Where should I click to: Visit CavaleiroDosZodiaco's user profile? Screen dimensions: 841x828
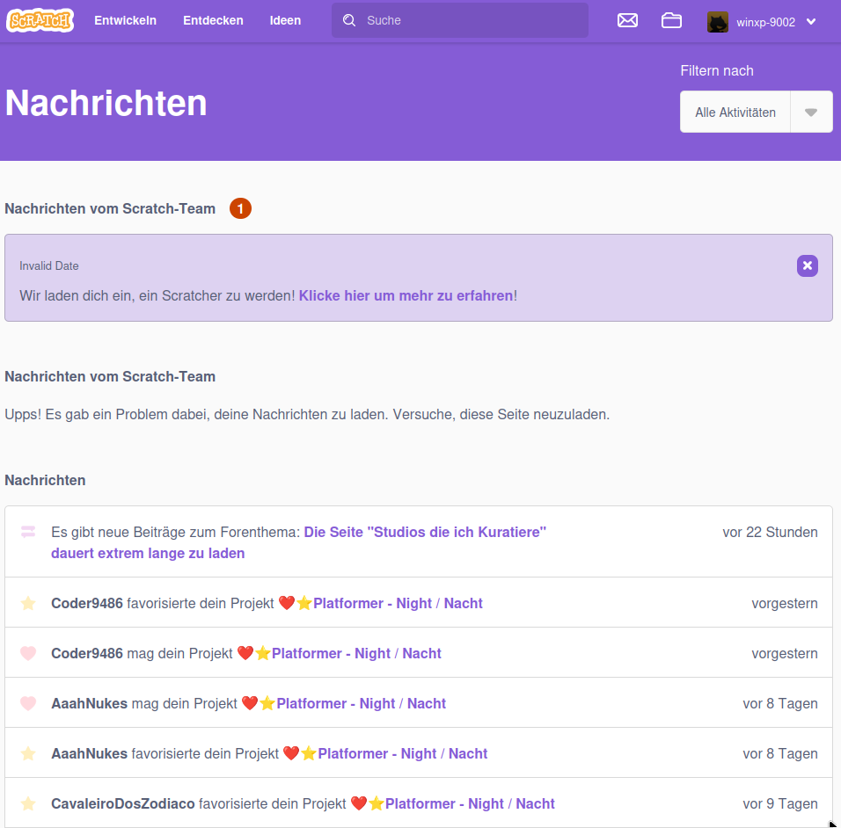pyautogui.click(x=123, y=803)
